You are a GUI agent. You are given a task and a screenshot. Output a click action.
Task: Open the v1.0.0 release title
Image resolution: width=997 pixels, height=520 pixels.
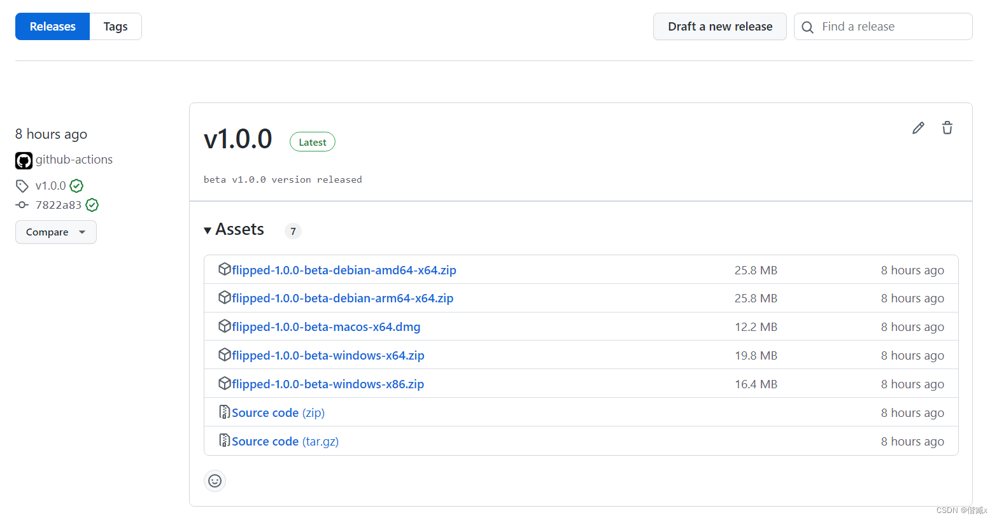click(x=238, y=139)
